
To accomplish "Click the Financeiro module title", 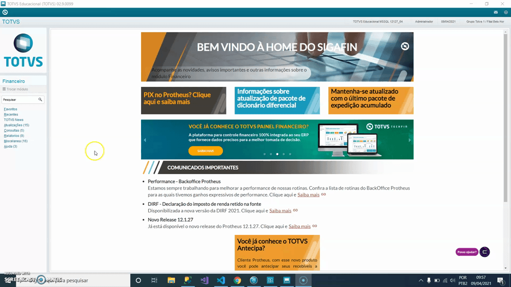I will pyautogui.click(x=13, y=81).
